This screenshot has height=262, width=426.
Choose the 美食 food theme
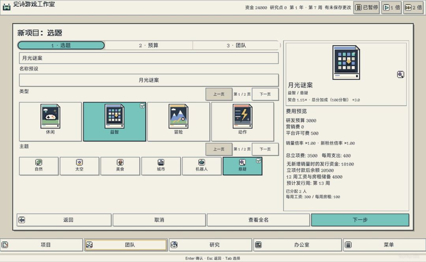[x=120, y=166]
